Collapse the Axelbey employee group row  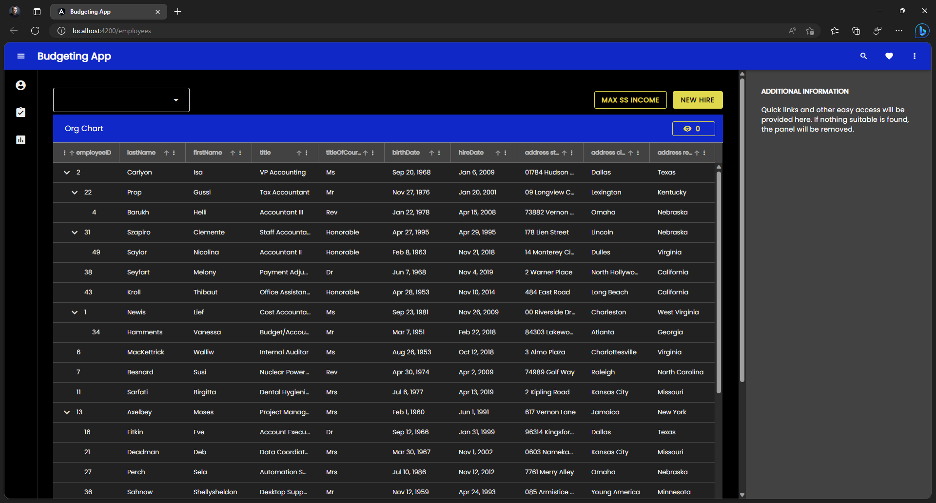click(66, 412)
